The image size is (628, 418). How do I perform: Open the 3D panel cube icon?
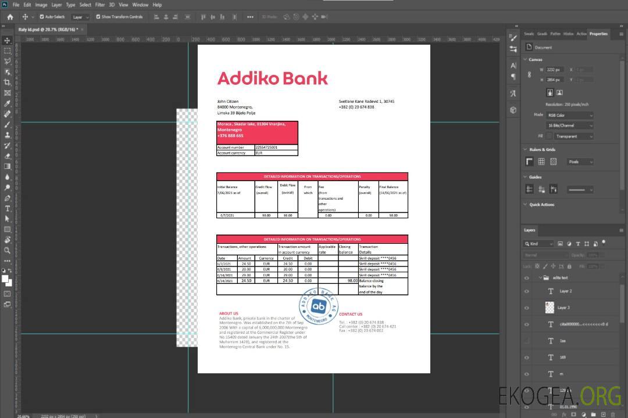(x=513, y=110)
